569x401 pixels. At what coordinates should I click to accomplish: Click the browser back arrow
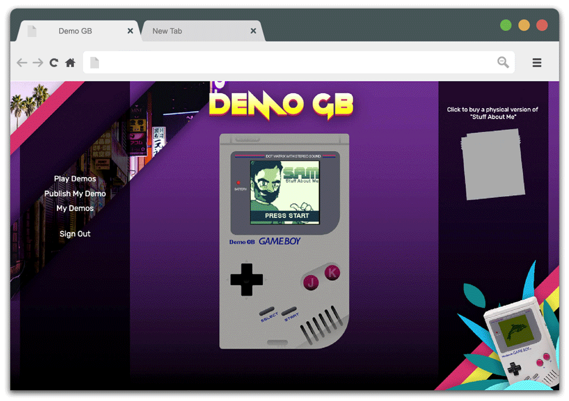click(22, 63)
